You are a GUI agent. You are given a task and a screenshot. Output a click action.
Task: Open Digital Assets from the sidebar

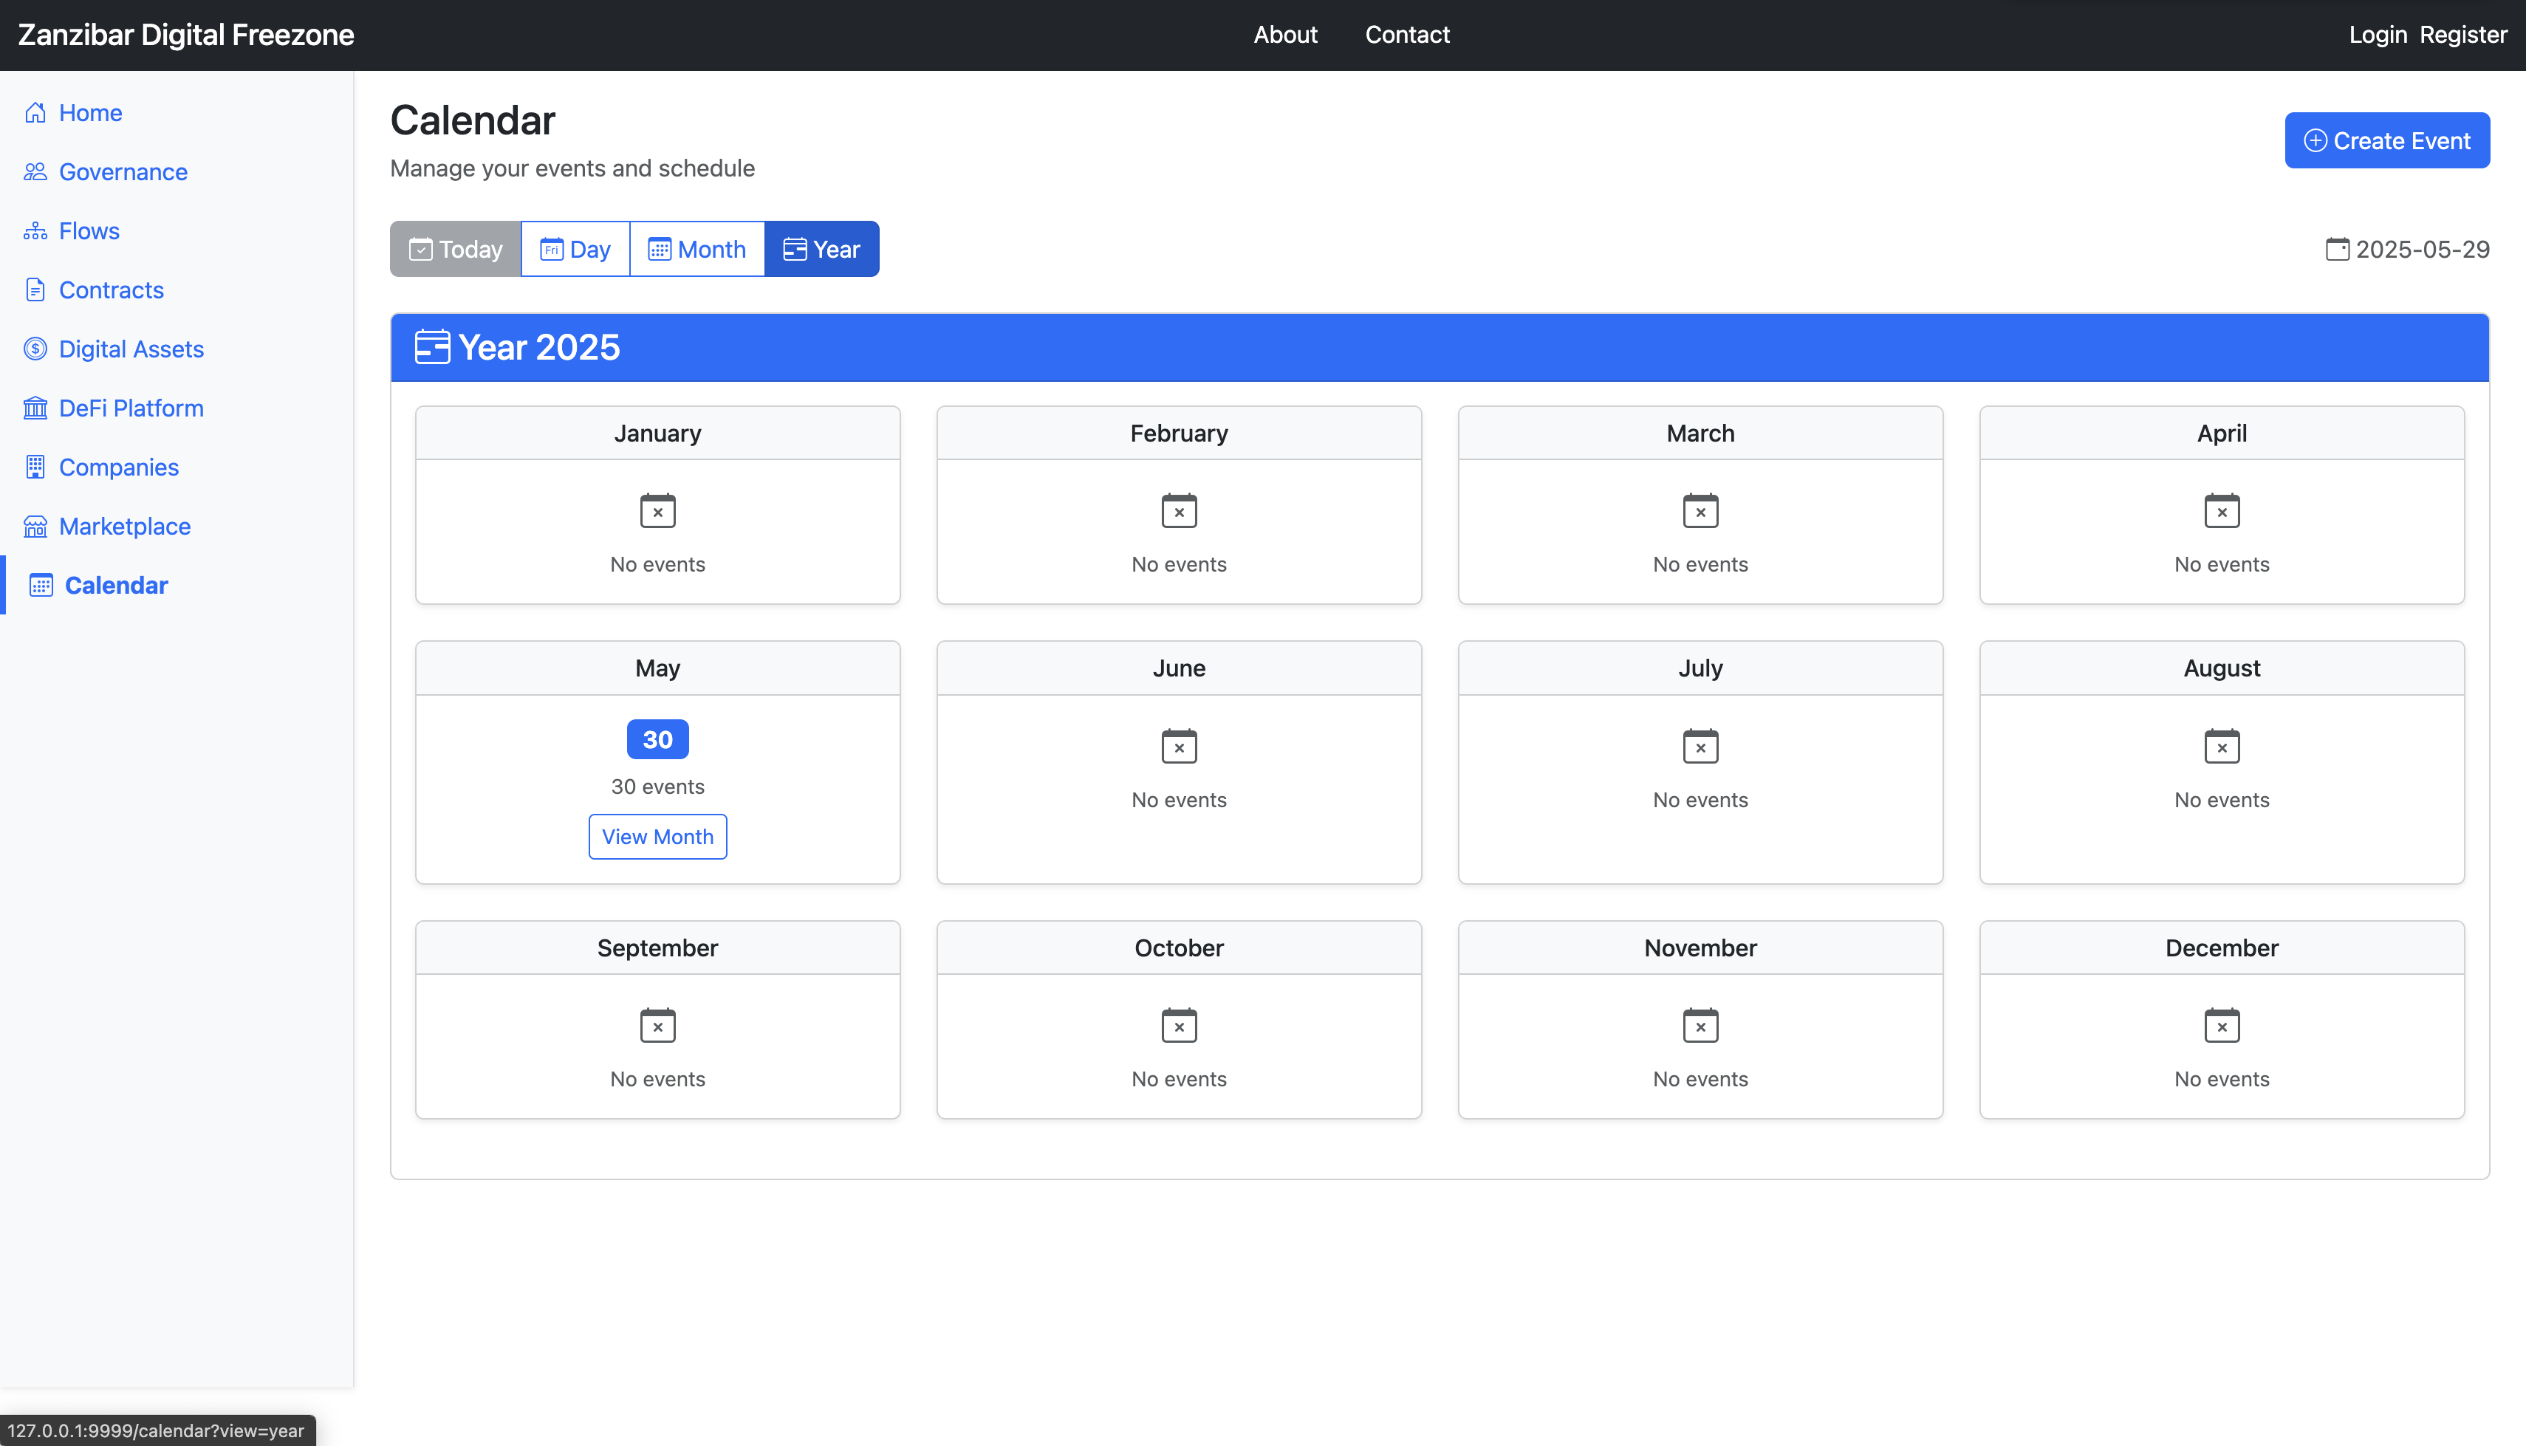coord(131,349)
